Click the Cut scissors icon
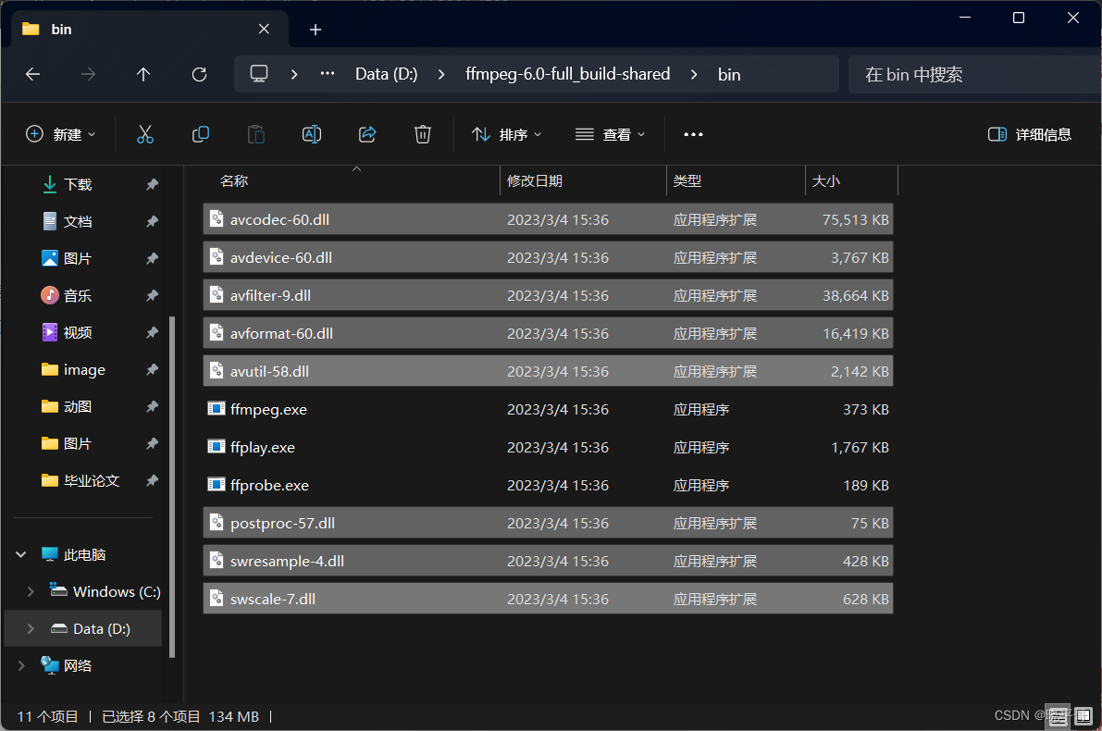Viewport: 1102px width, 731px height. point(144,134)
